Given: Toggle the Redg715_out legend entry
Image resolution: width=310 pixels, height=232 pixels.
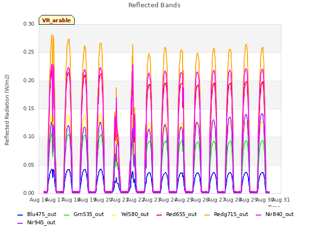Looking at the screenshot, I should coord(226,215).
